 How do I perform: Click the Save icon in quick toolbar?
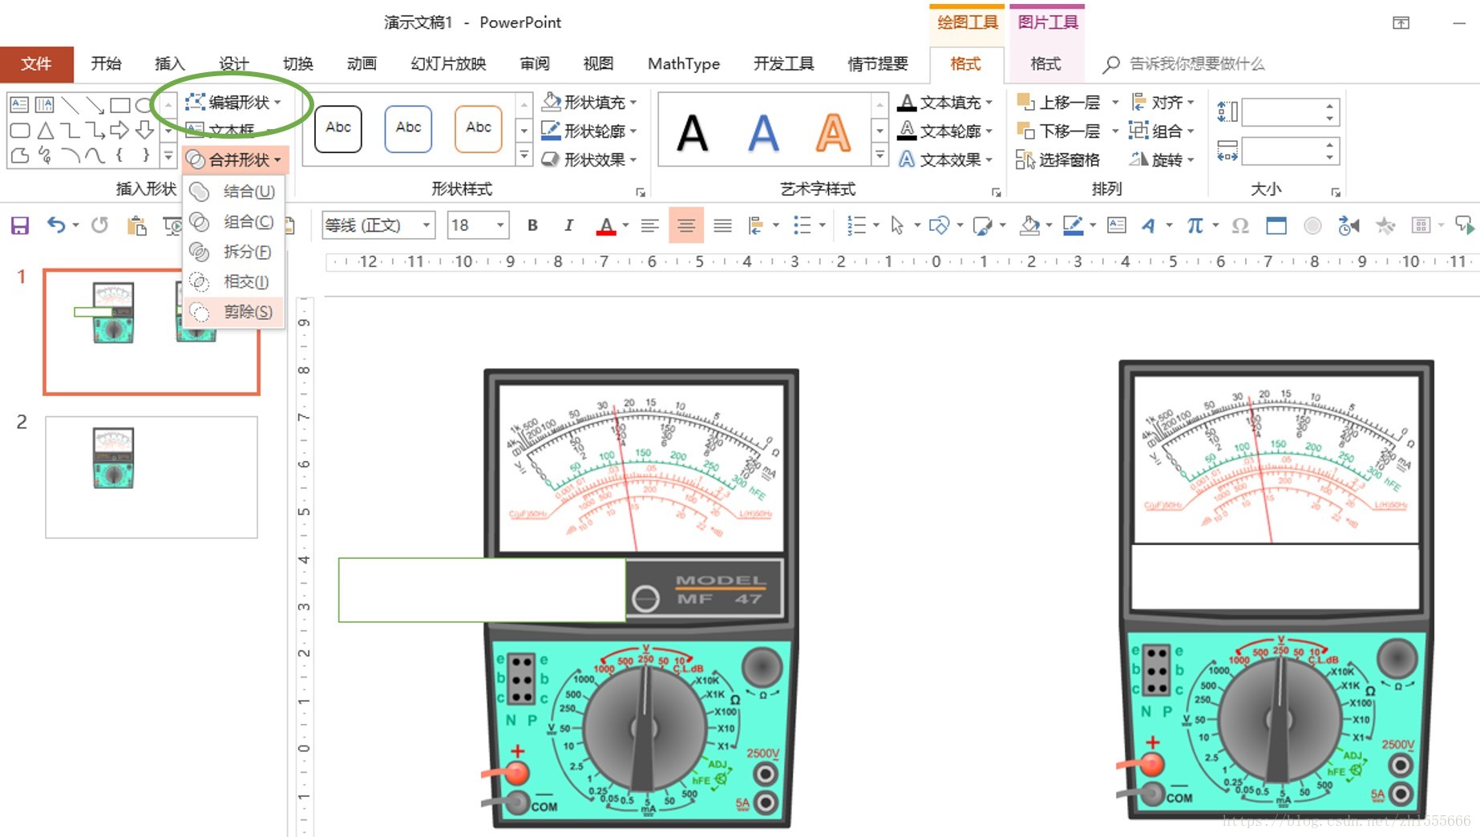click(x=20, y=226)
